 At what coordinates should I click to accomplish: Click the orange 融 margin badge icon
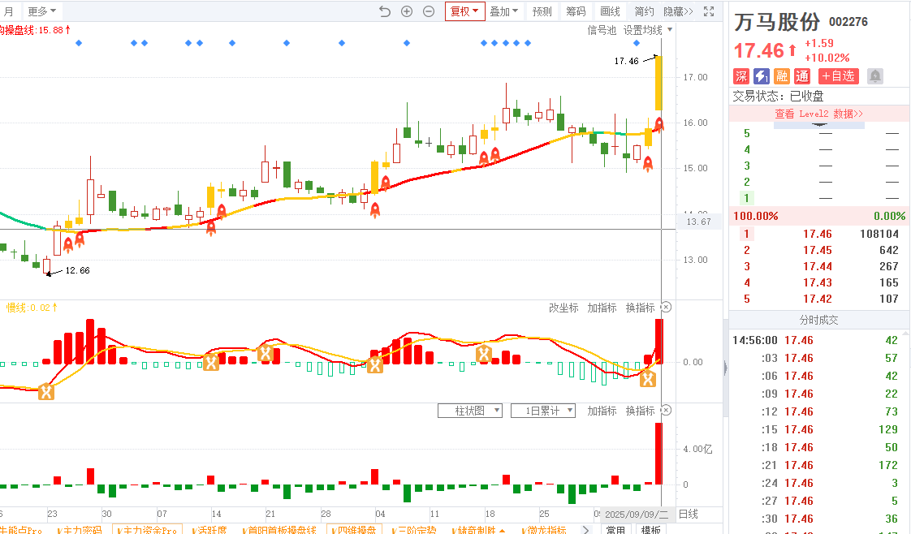(x=782, y=76)
